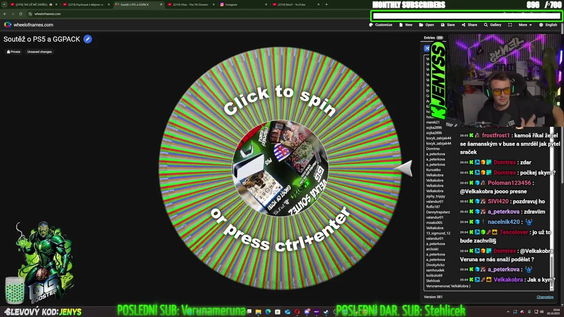Create a New wheel
The width and height of the screenshot is (564, 317).
(406, 25)
